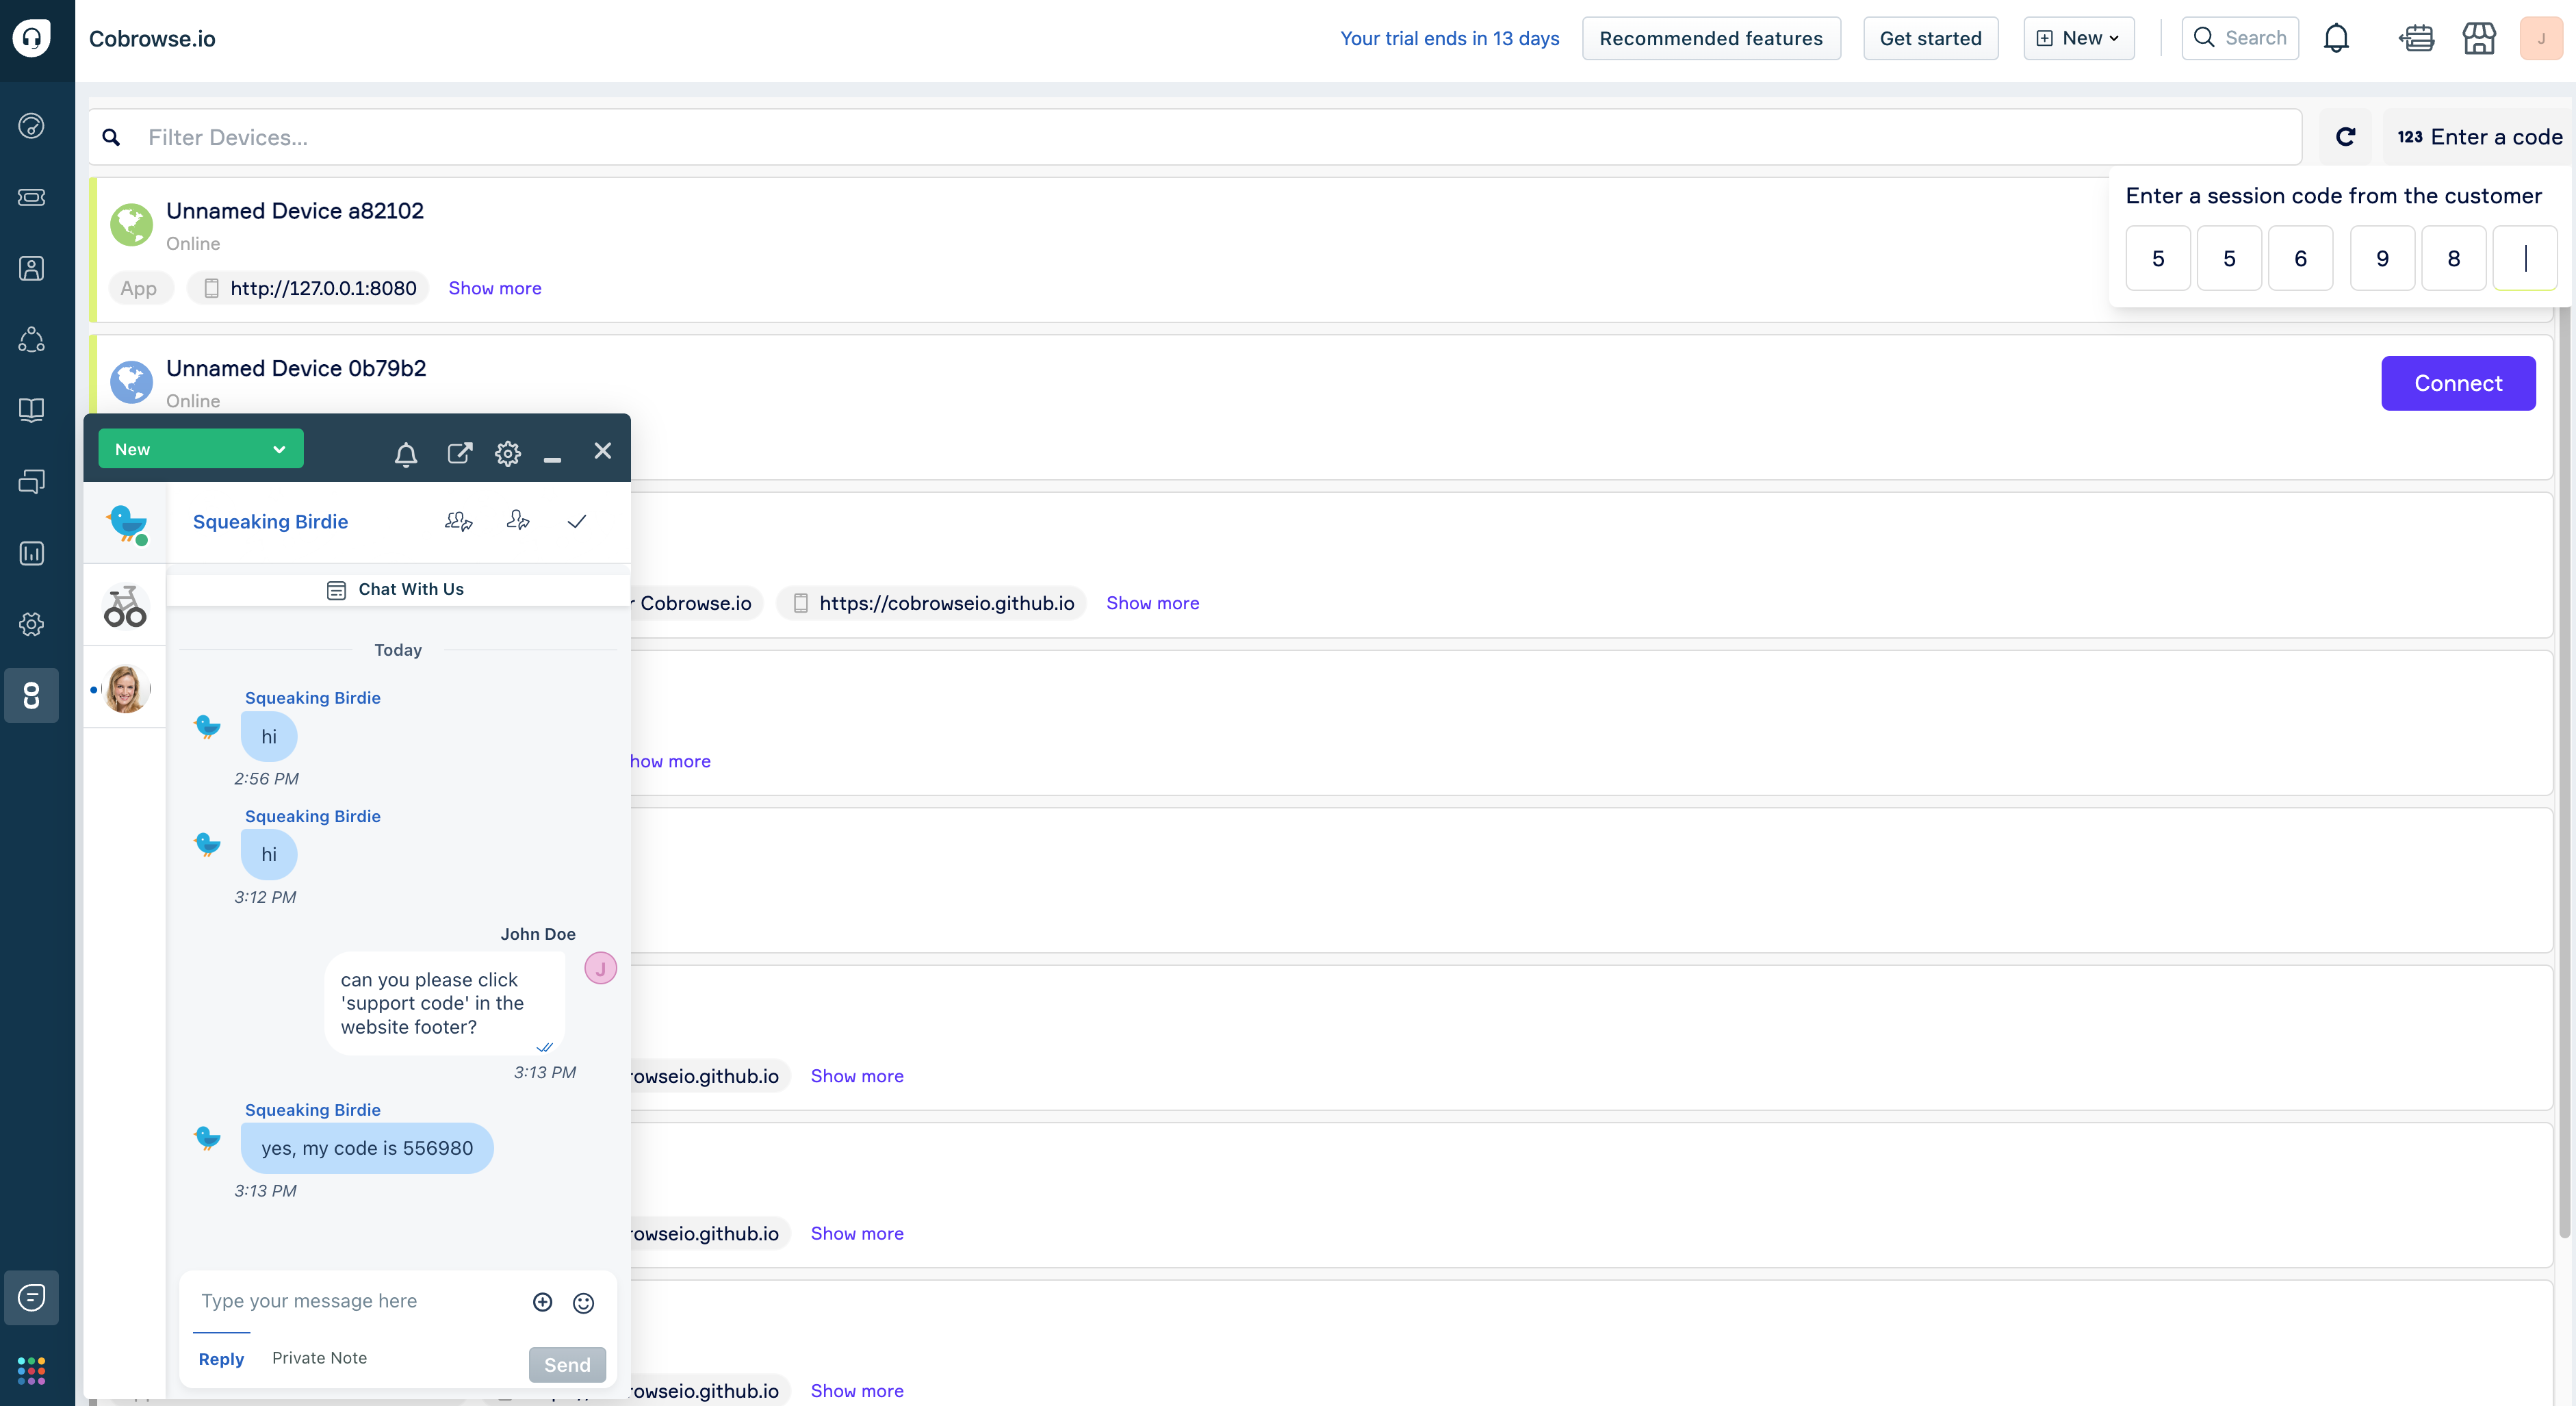Image resolution: width=2576 pixels, height=1406 pixels.
Task: Expand Show more for device a82102
Action: coord(494,288)
